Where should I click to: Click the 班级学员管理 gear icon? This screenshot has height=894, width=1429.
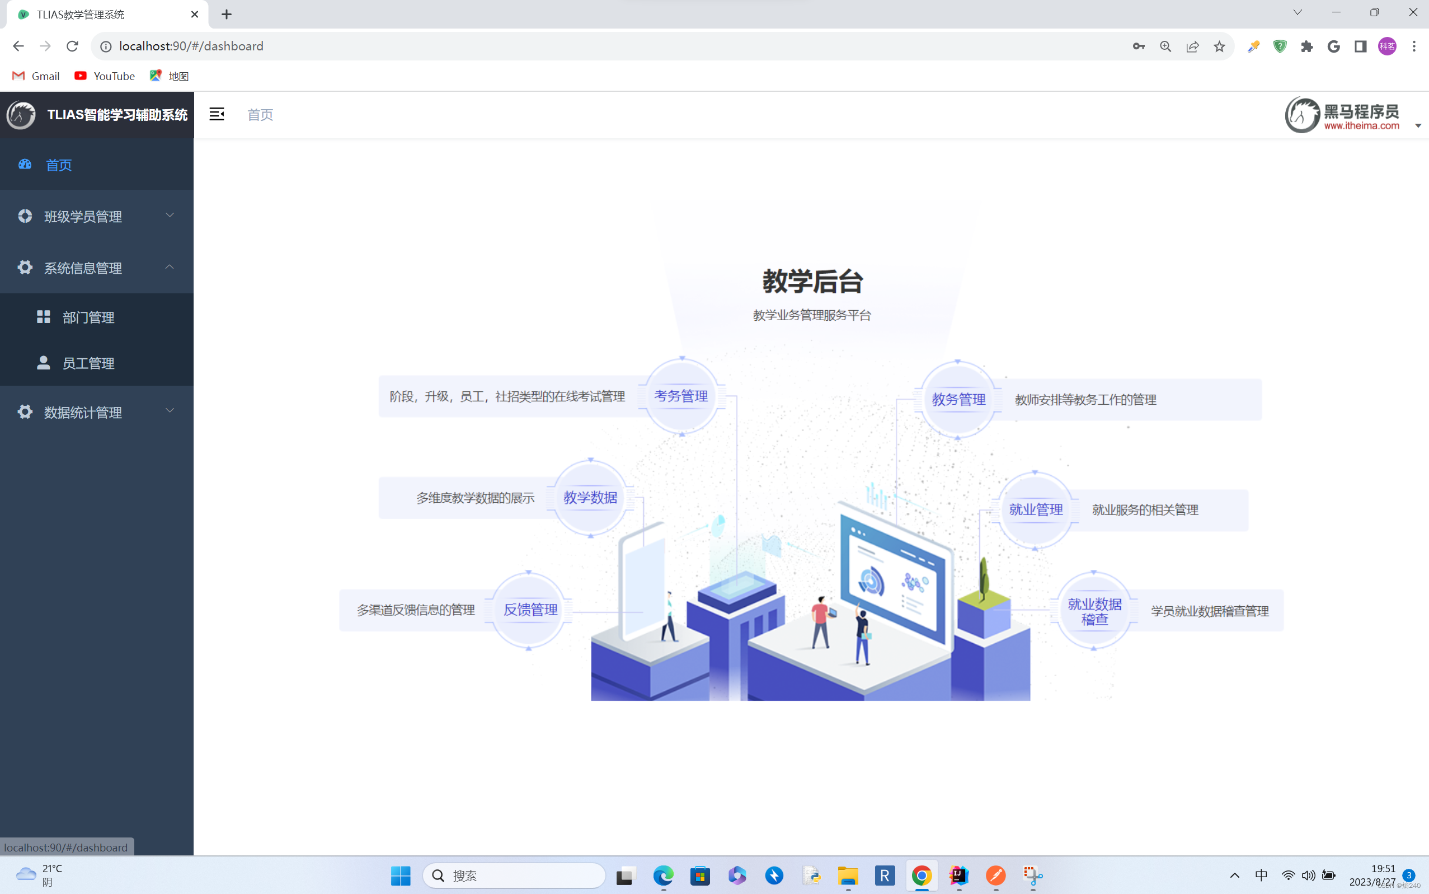(26, 216)
